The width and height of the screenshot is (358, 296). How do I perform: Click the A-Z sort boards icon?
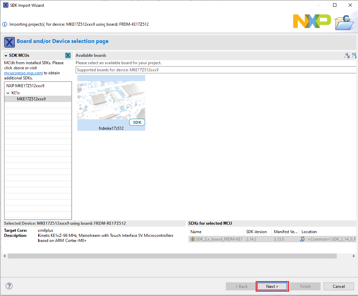point(347,55)
